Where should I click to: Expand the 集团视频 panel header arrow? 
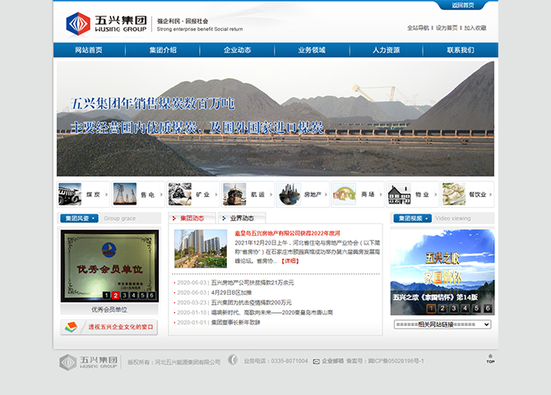[427, 218]
